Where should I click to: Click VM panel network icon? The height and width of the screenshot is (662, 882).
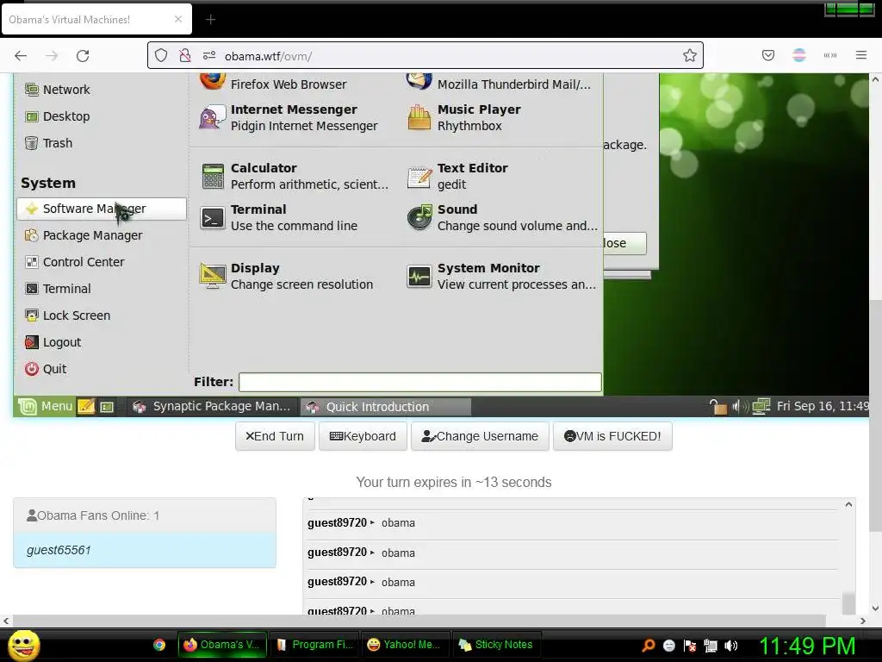(x=761, y=406)
